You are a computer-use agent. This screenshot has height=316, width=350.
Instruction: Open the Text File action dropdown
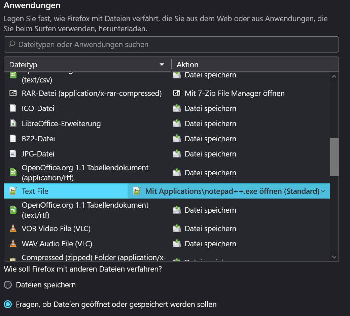[x=323, y=191]
